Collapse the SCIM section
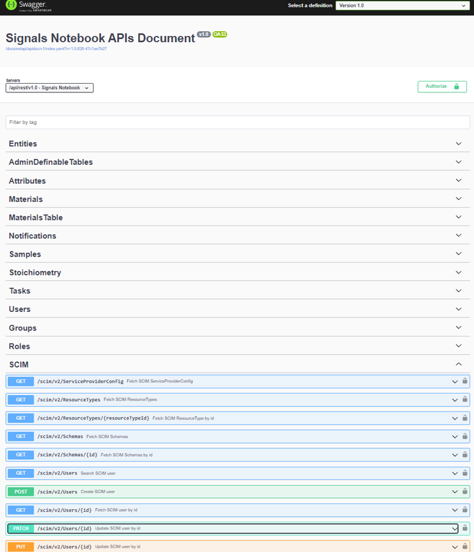Screen dimensions: 474x552 (459, 365)
